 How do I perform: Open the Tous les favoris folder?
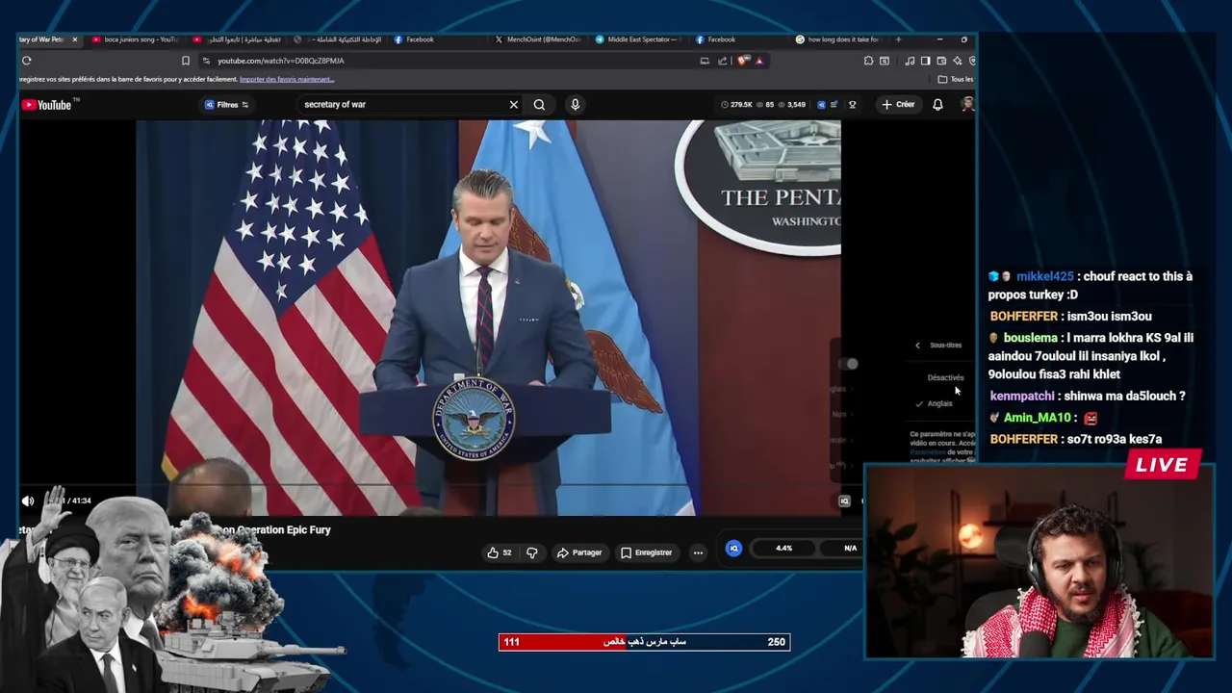tap(956, 79)
